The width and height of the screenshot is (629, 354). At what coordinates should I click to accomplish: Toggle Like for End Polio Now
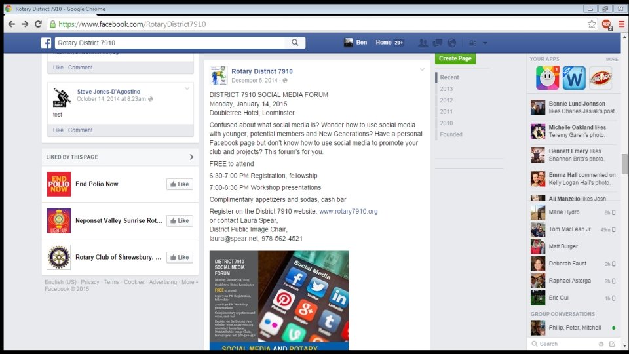pyautogui.click(x=180, y=184)
